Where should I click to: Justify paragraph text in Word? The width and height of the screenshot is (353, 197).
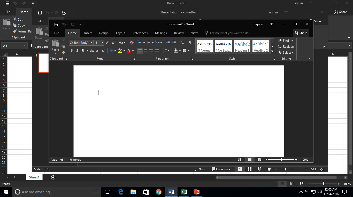pos(157,51)
